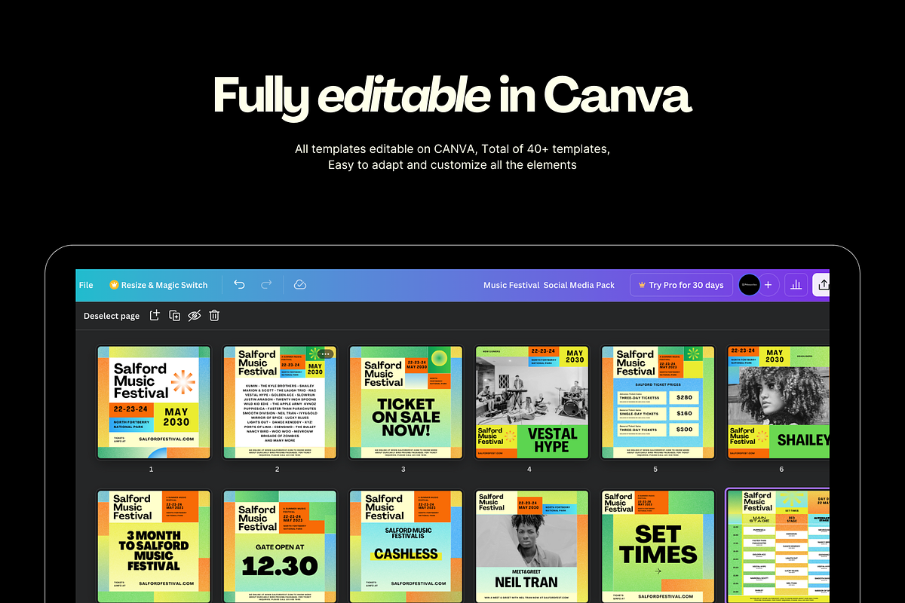Select the Vestal Hype page
Viewport: 905px width, 603px height.
(x=532, y=402)
